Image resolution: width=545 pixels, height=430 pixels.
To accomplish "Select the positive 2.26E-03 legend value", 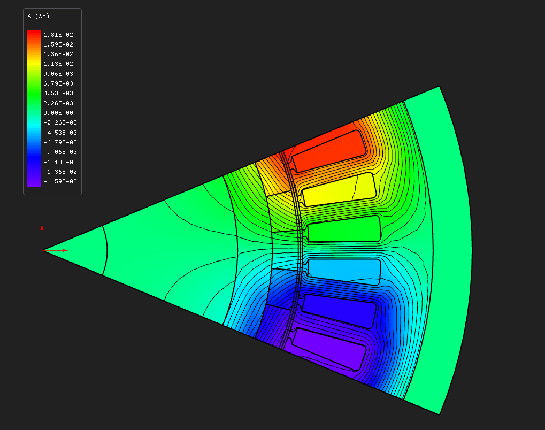I will point(58,103).
